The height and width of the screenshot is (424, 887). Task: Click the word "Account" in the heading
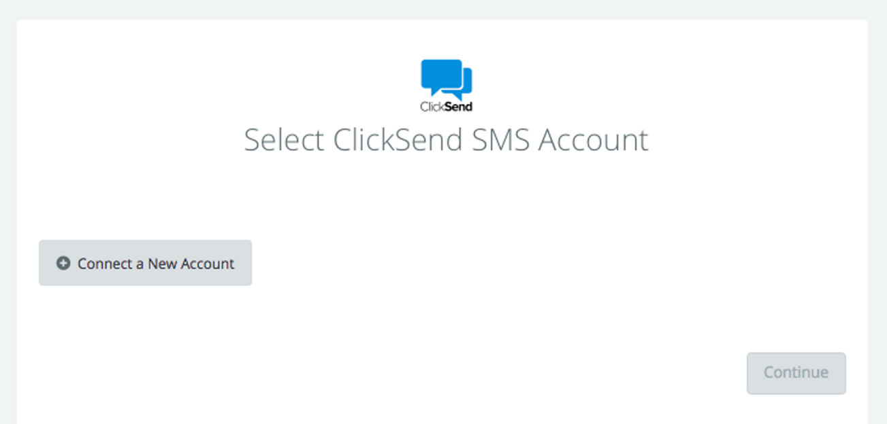pos(593,140)
